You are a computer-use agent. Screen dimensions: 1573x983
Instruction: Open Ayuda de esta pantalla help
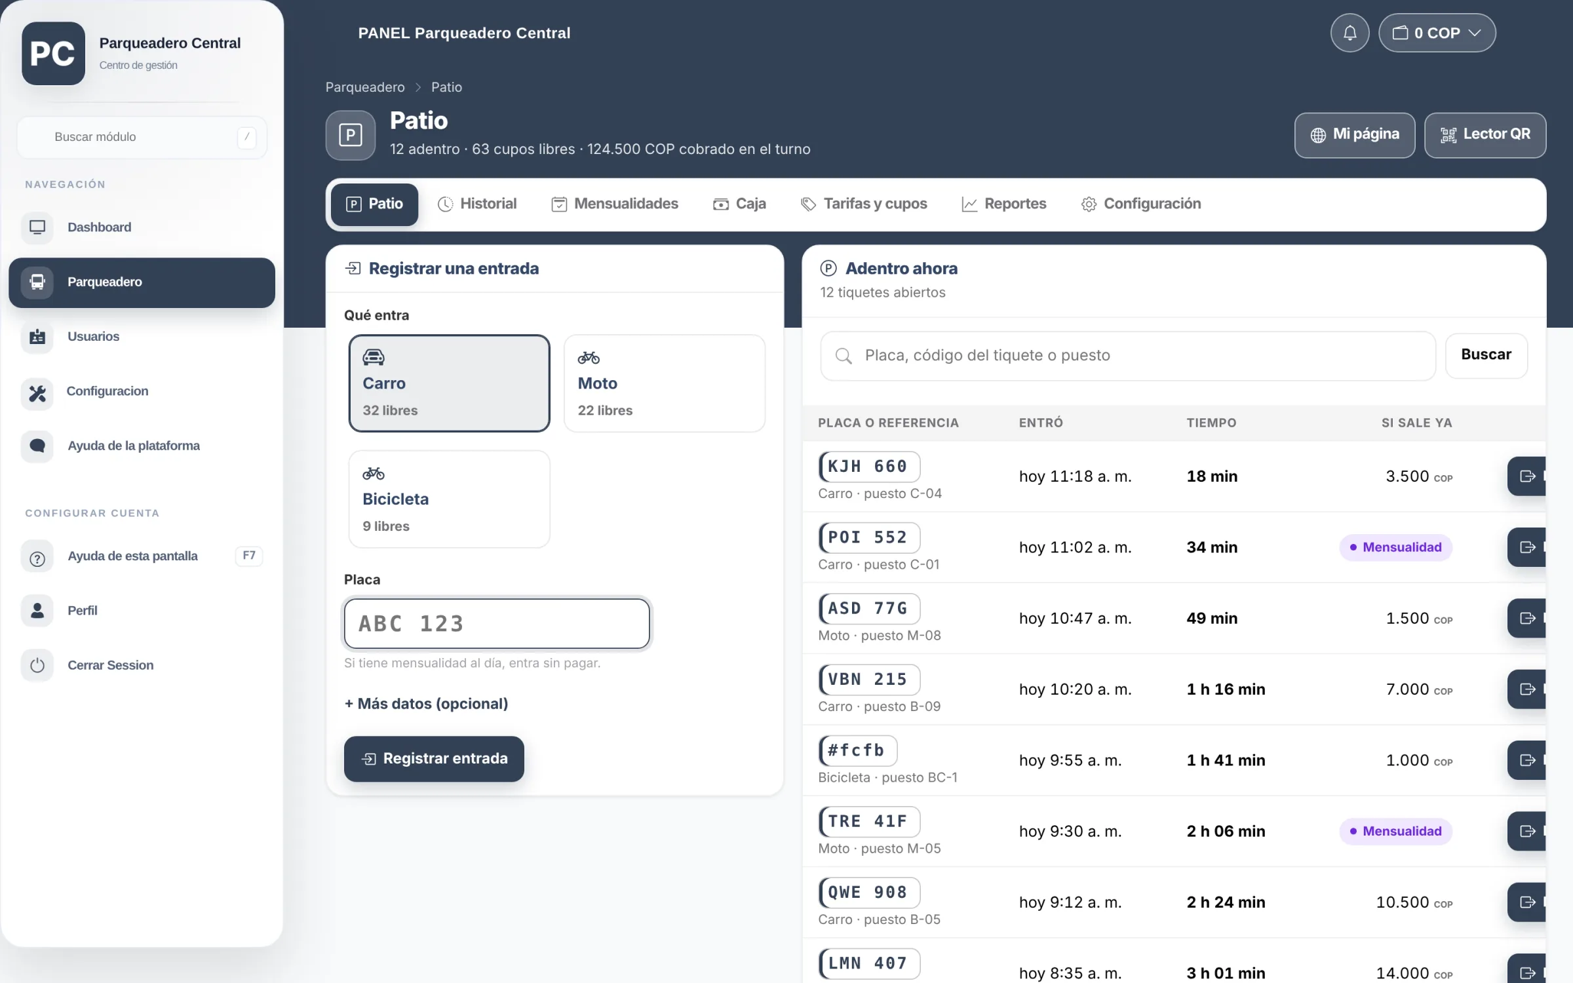[142, 556]
